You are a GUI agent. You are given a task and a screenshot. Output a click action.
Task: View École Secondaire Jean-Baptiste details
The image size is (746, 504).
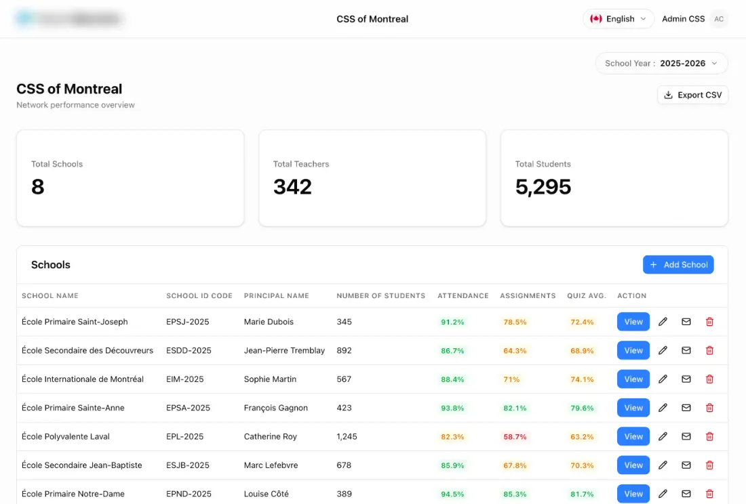[x=633, y=465]
